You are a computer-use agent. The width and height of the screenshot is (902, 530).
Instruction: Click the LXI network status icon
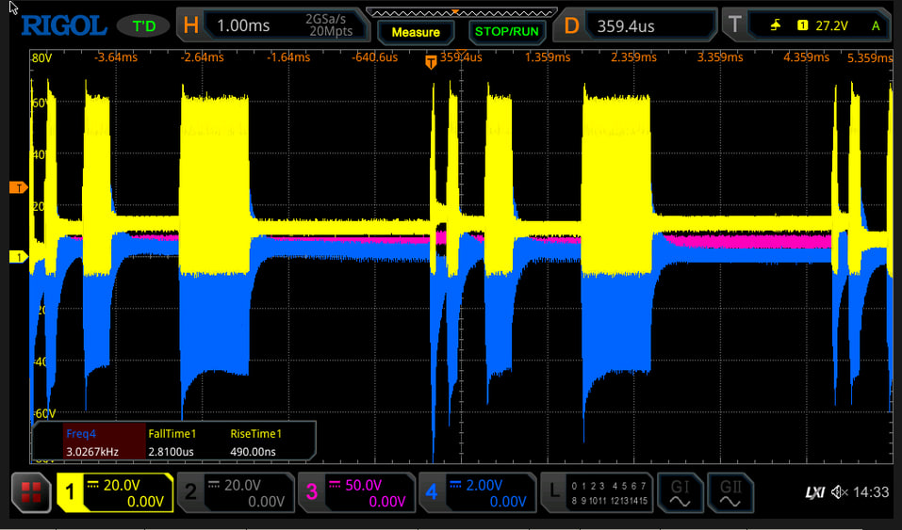pos(815,492)
